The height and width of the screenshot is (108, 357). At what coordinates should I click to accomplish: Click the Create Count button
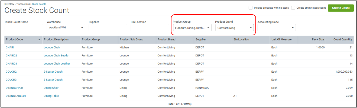click(x=341, y=8)
